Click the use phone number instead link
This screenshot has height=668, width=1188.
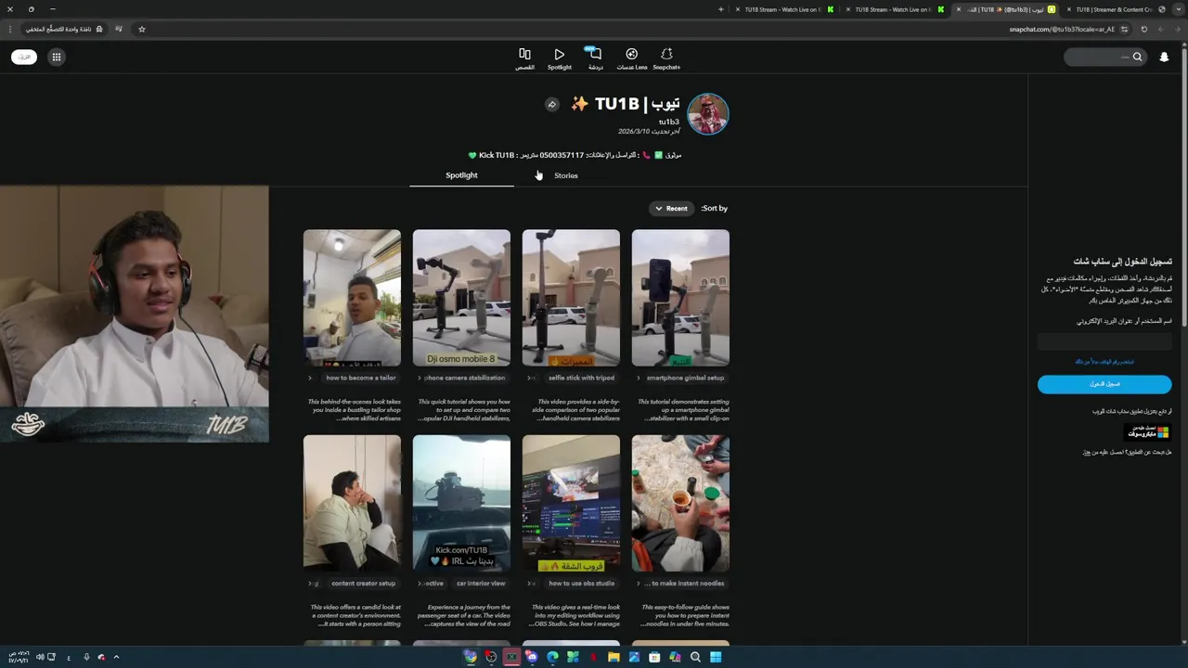click(x=1104, y=362)
